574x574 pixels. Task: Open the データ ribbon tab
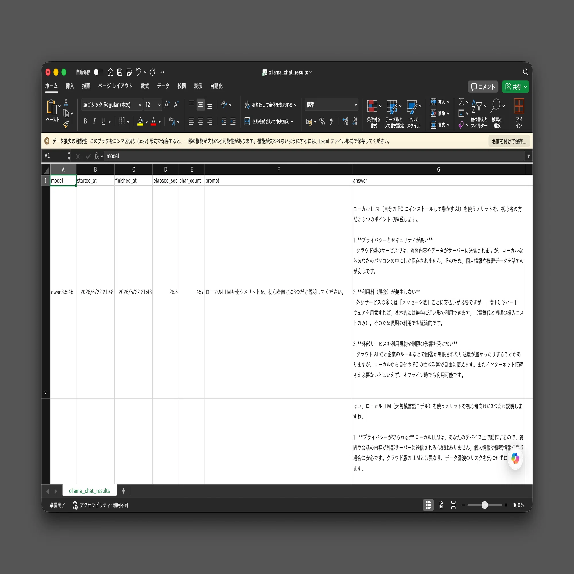[x=163, y=86]
